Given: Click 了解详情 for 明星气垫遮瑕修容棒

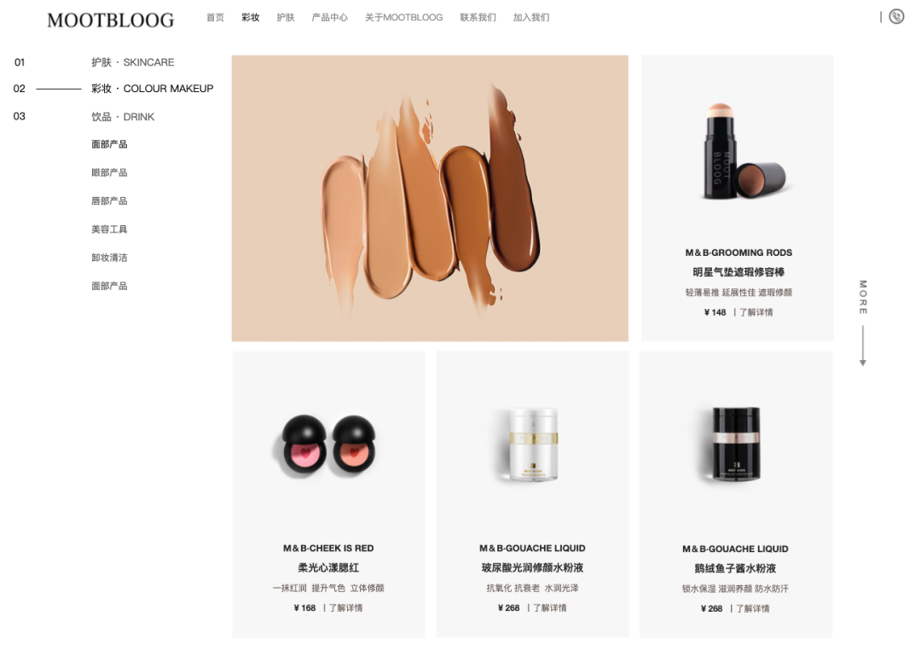Looking at the screenshot, I should (756, 312).
